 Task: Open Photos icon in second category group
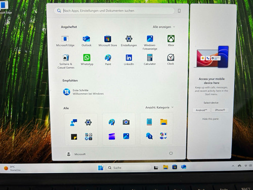[126, 136]
